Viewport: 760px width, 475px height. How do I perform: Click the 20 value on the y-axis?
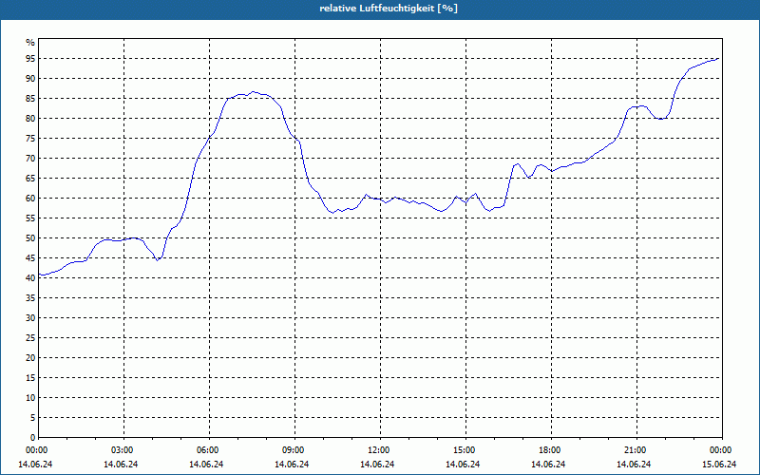(30, 358)
